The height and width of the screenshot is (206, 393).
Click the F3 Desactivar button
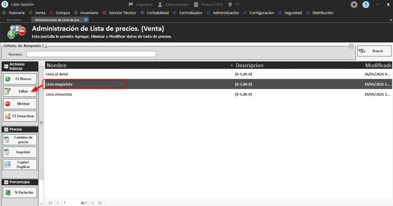pos(20,116)
